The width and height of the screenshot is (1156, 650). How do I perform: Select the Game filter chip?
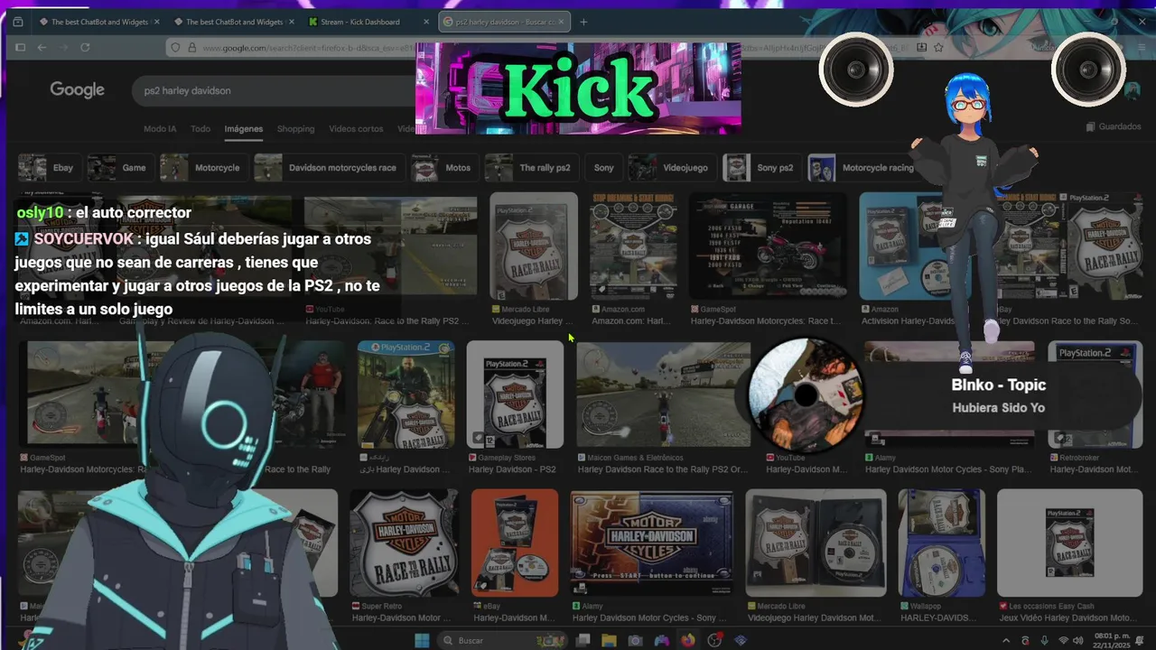(x=120, y=168)
